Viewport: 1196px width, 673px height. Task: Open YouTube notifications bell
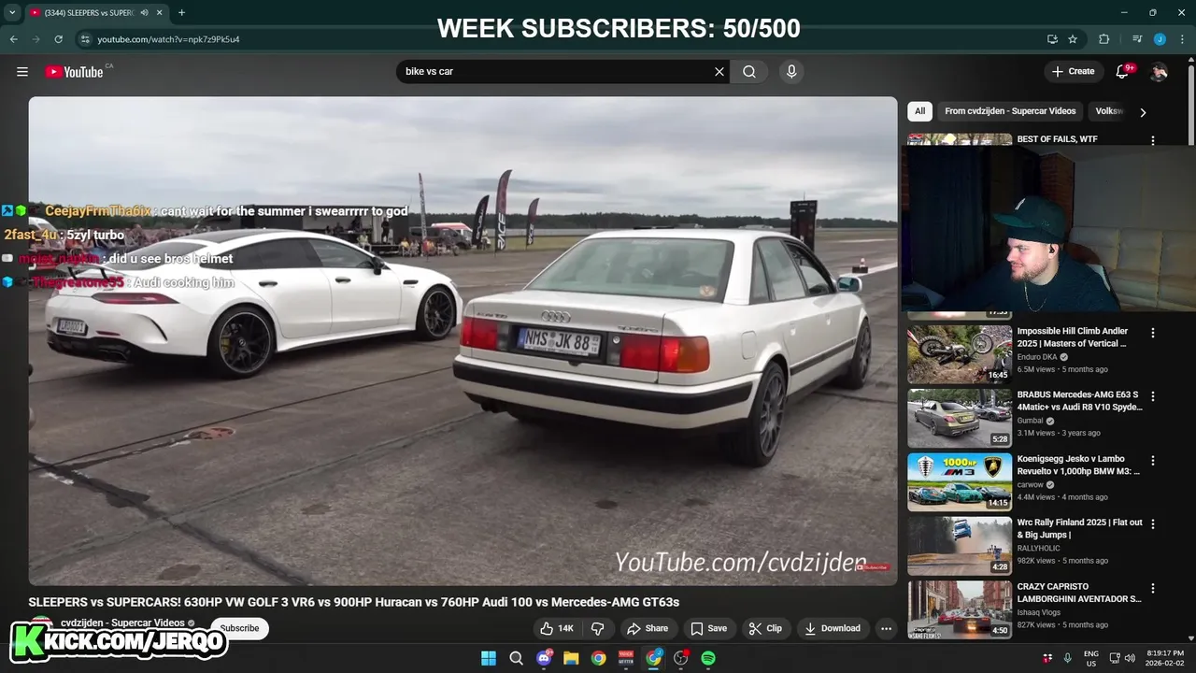pos(1123,72)
